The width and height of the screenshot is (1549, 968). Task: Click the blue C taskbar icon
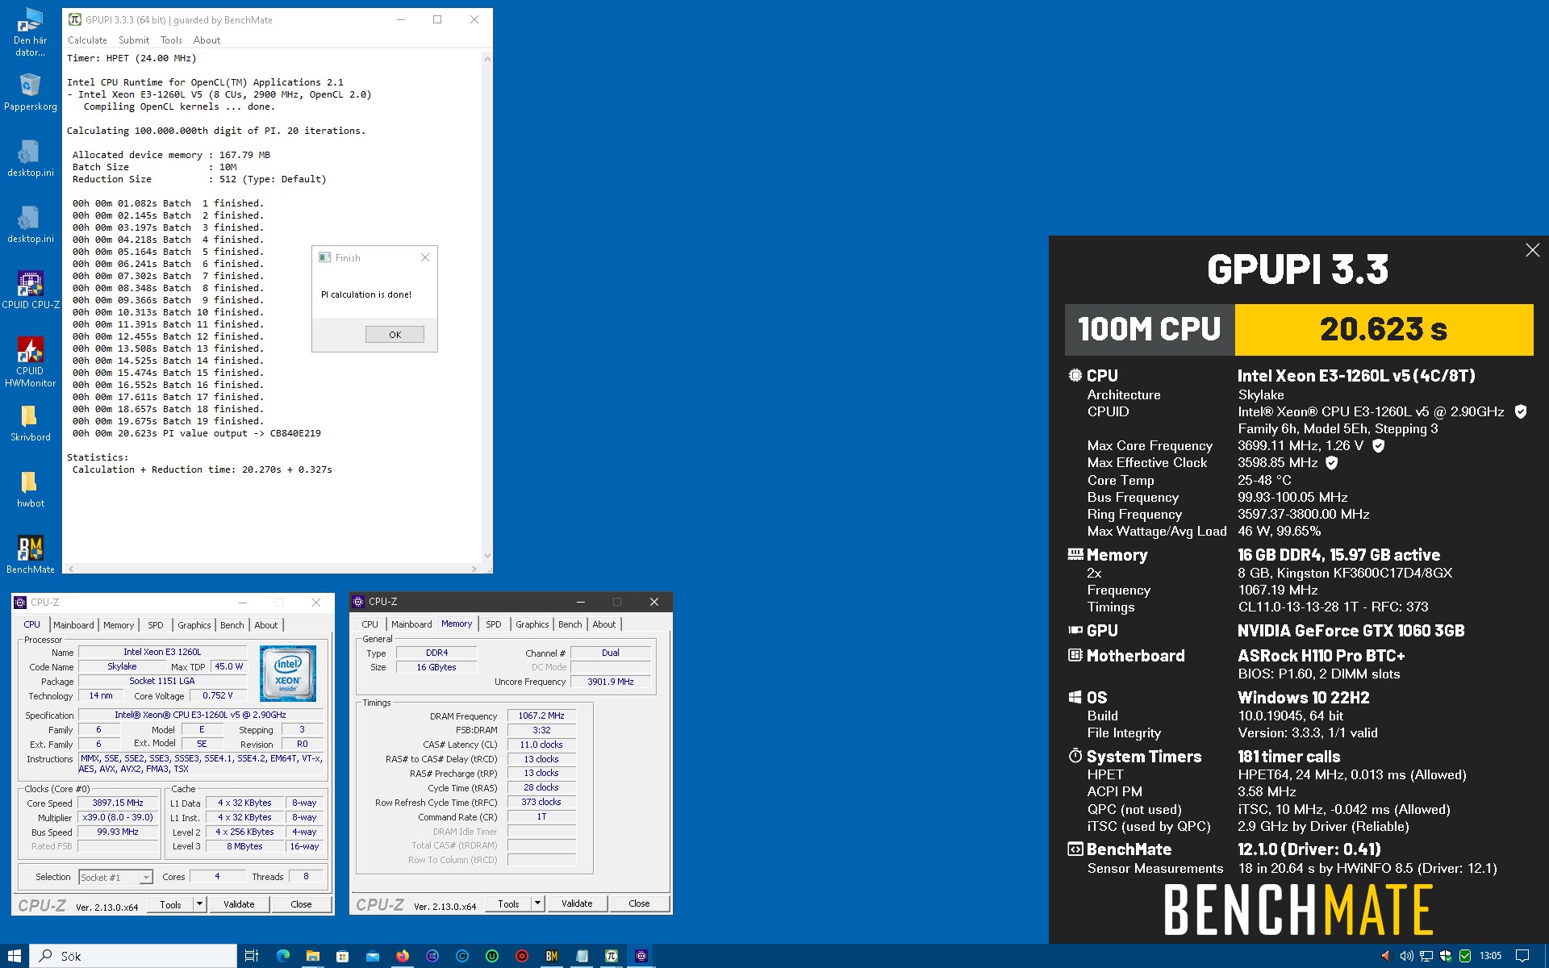[462, 956]
